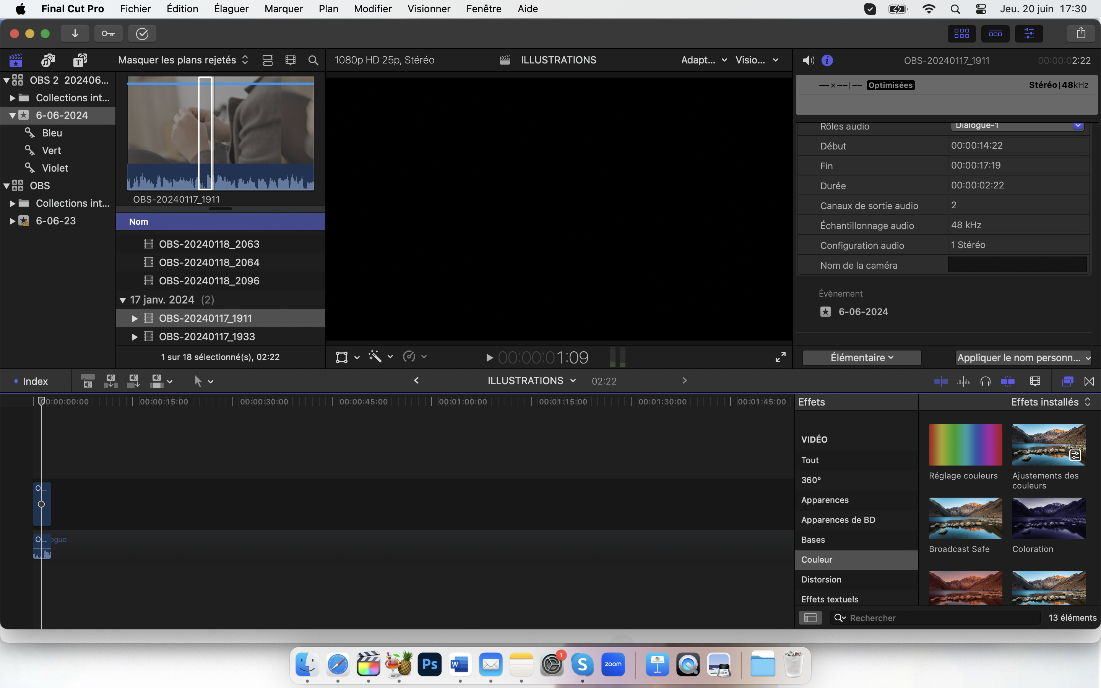Open clip appearance filmstrip icon in timeline
1101x688 pixels.
tap(1035, 381)
